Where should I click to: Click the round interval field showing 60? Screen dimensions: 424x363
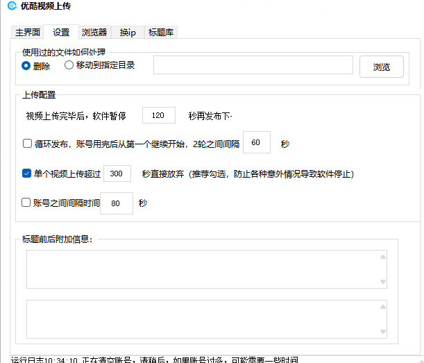tap(257, 142)
